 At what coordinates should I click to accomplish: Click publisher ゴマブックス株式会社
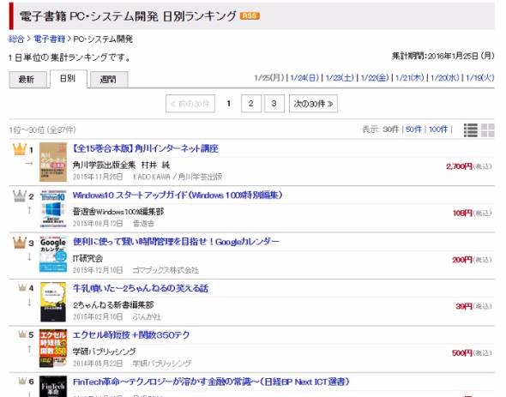click(166, 270)
